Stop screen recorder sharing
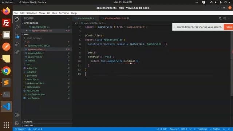The image size is (233, 131). pyautogui.click(x=229, y=27)
